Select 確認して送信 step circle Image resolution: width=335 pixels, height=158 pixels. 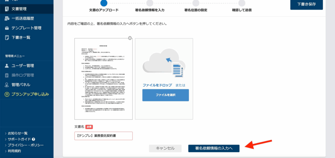[242, 3]
